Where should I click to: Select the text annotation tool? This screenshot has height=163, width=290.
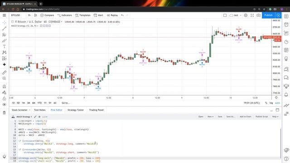4,47
